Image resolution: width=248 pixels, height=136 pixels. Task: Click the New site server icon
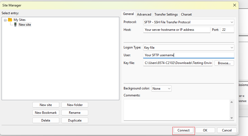tap(15, 24)
